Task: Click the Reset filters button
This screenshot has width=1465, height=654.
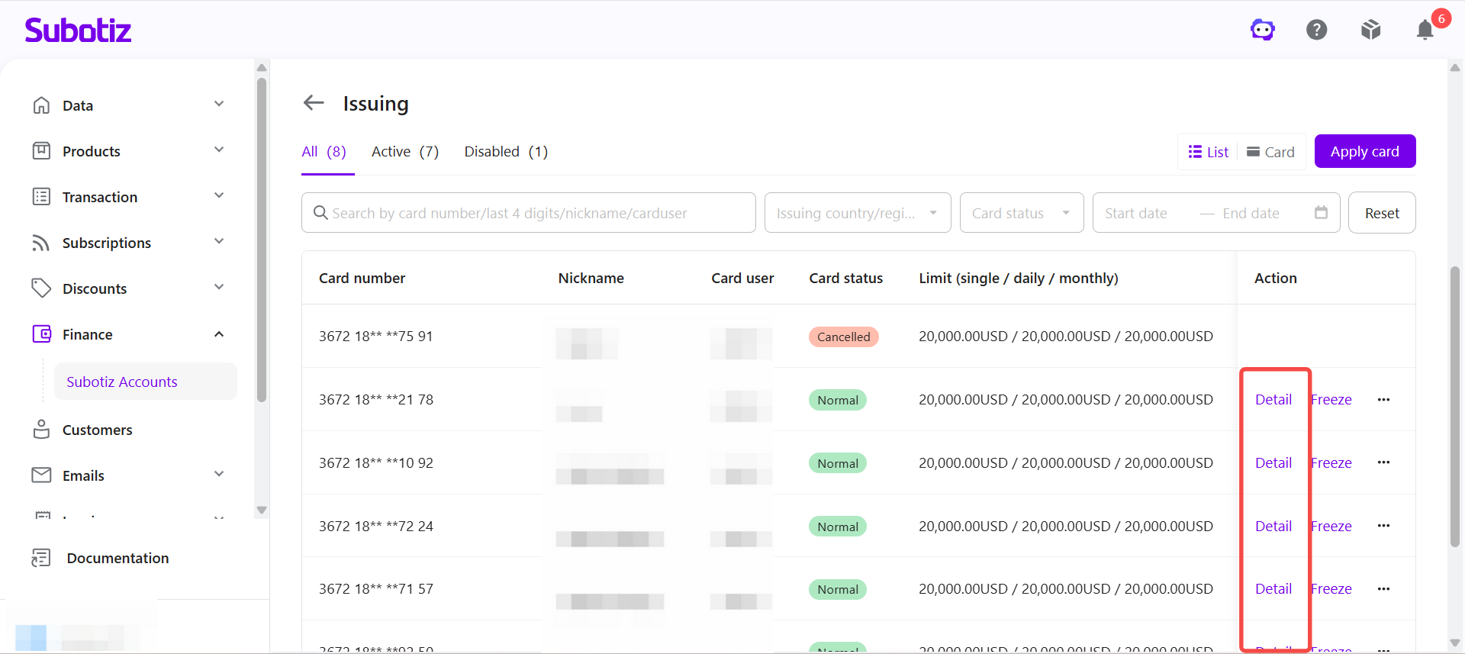Action: pyautogui.click(x=1382, y=213)
